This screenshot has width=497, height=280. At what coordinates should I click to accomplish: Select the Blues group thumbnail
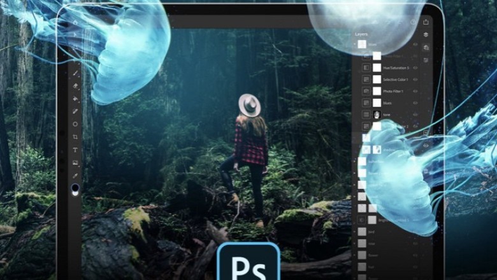[362, 45]
